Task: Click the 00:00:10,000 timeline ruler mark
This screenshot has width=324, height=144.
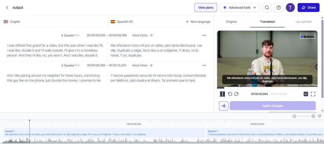Action: click(258, 124)
